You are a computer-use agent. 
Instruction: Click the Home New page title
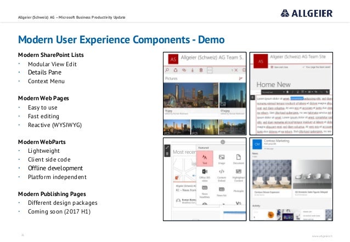pyautogui.click(x=273, y=84)
